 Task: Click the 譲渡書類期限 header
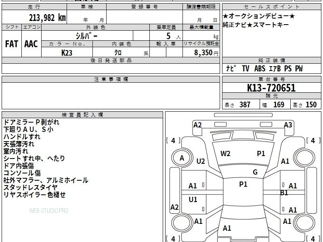click(x=201, y=7)
